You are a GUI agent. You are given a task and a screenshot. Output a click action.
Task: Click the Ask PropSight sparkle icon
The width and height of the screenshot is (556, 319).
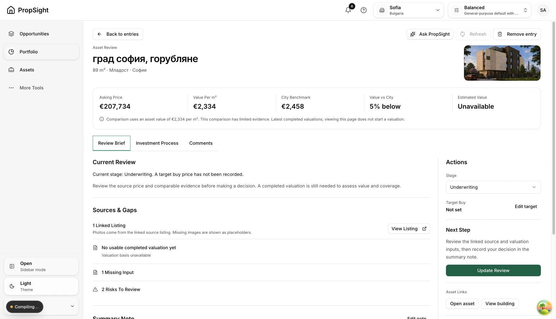pyautogui.click(x=413, y=34)
